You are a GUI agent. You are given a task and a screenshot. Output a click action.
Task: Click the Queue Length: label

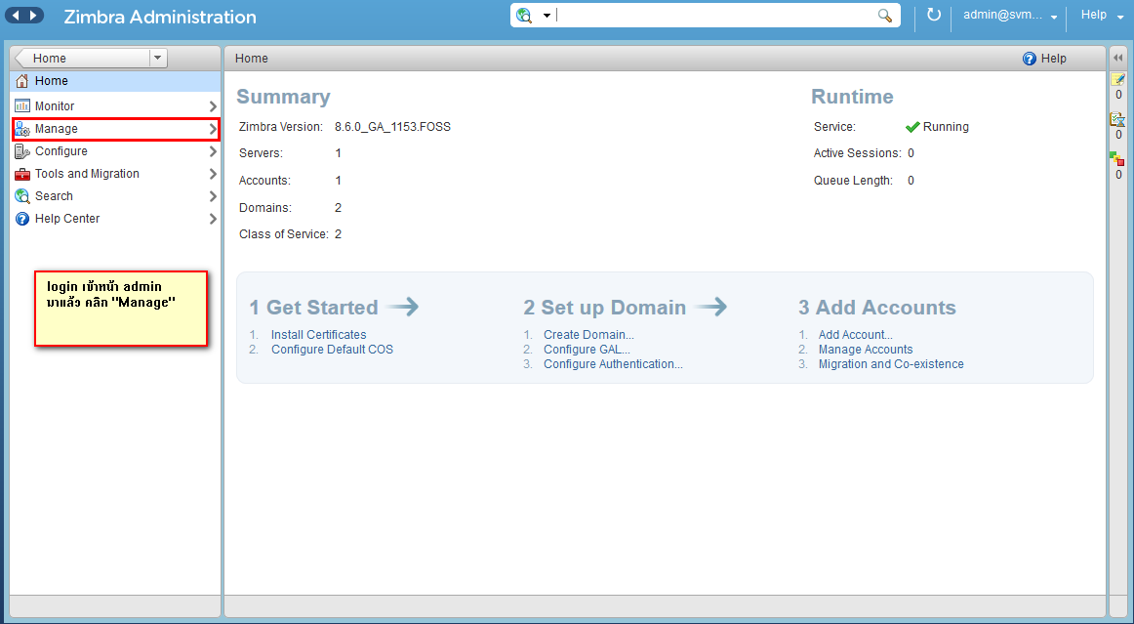(x=853, y=181)
